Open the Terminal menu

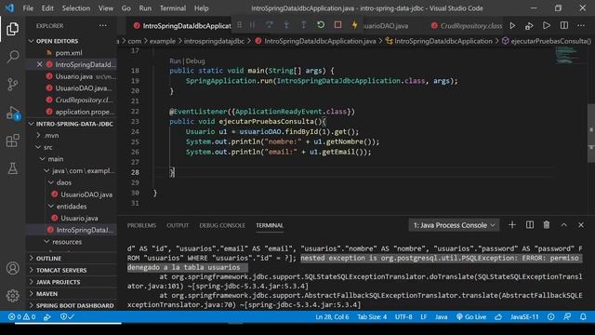click(x=173, y=8)
